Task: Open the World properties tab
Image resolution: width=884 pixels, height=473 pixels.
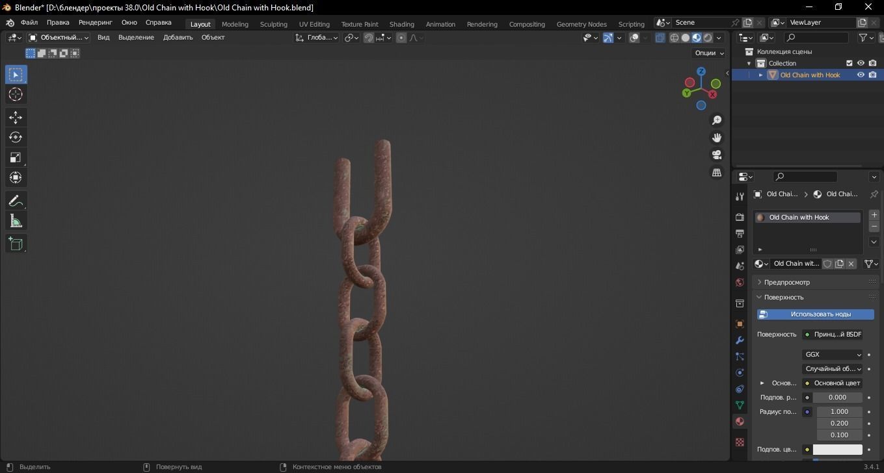Action: click(x=740, y=283)
